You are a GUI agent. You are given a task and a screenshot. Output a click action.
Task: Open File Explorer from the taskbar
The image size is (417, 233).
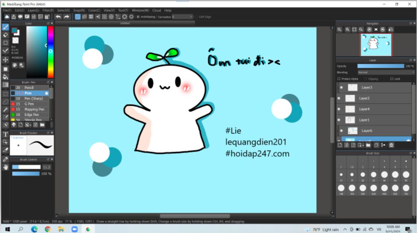coord(61,229)
